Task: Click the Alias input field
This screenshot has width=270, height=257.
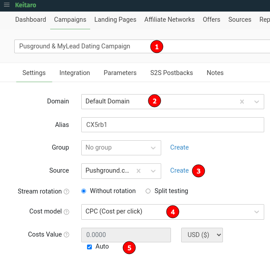Action: coord(173,125)
